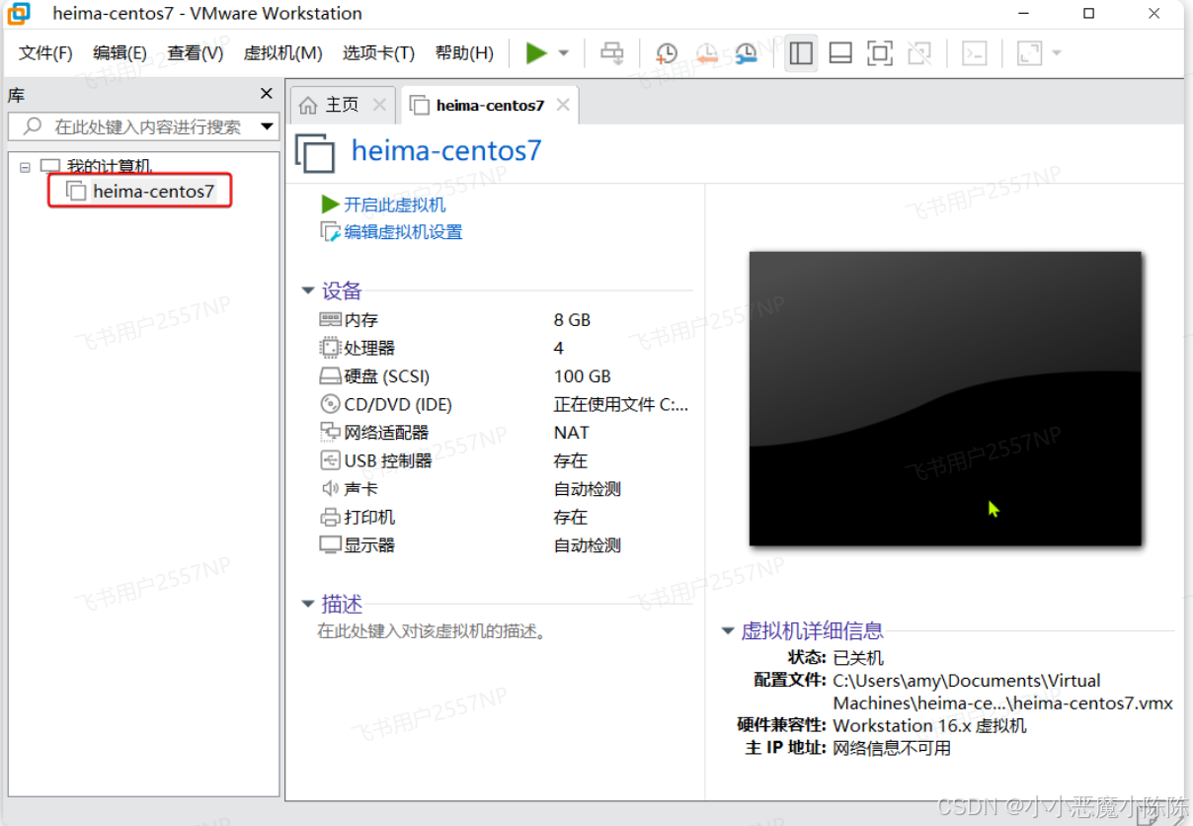Viewport: 1193px width, 826px height.
Task: Click the green power on toolbar button
Action: click(x=536, y=53)
